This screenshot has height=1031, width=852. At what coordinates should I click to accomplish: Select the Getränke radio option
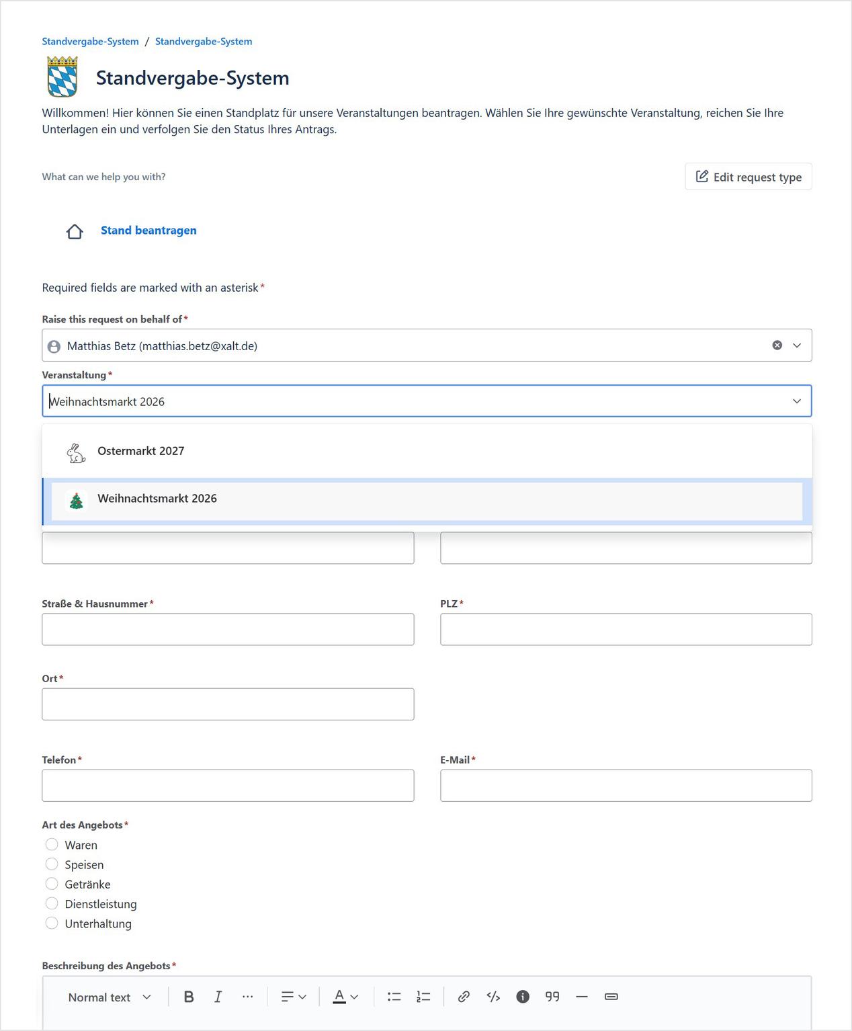click(52, 883)
